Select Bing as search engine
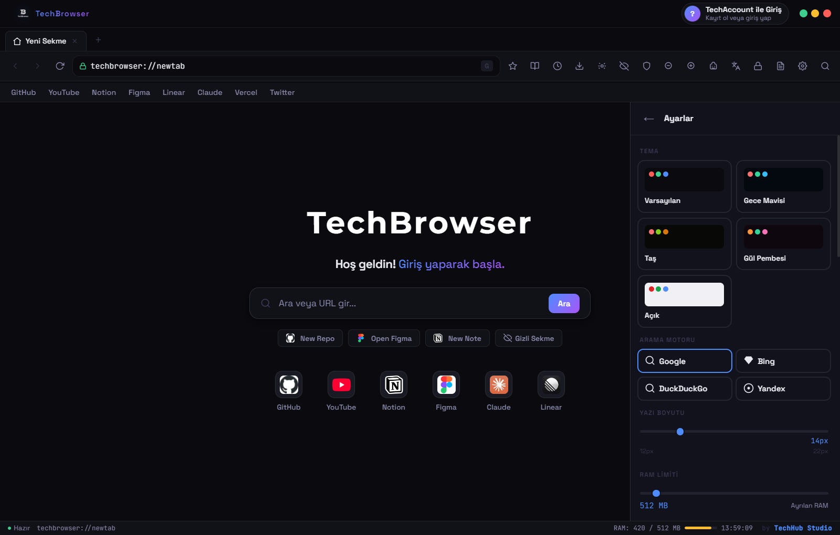 pos(783,361)
